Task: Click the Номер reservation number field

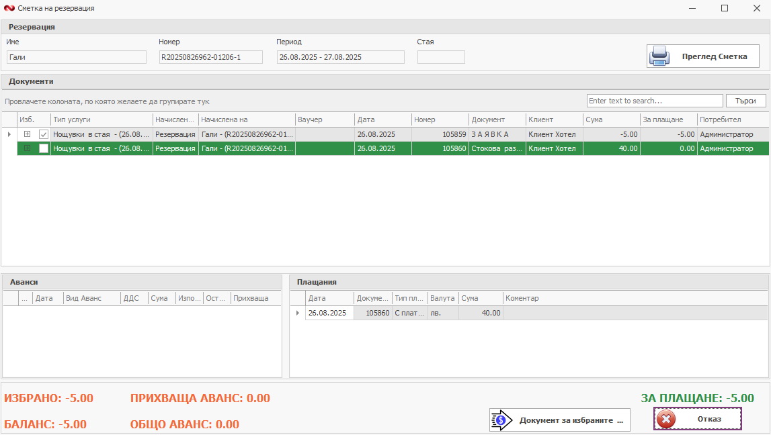Action: (210, 57)
